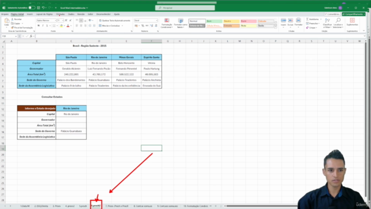Click the decrease decimal places icon
The width and height of the screenshot is (371, 209).
[x=156, y=26]
